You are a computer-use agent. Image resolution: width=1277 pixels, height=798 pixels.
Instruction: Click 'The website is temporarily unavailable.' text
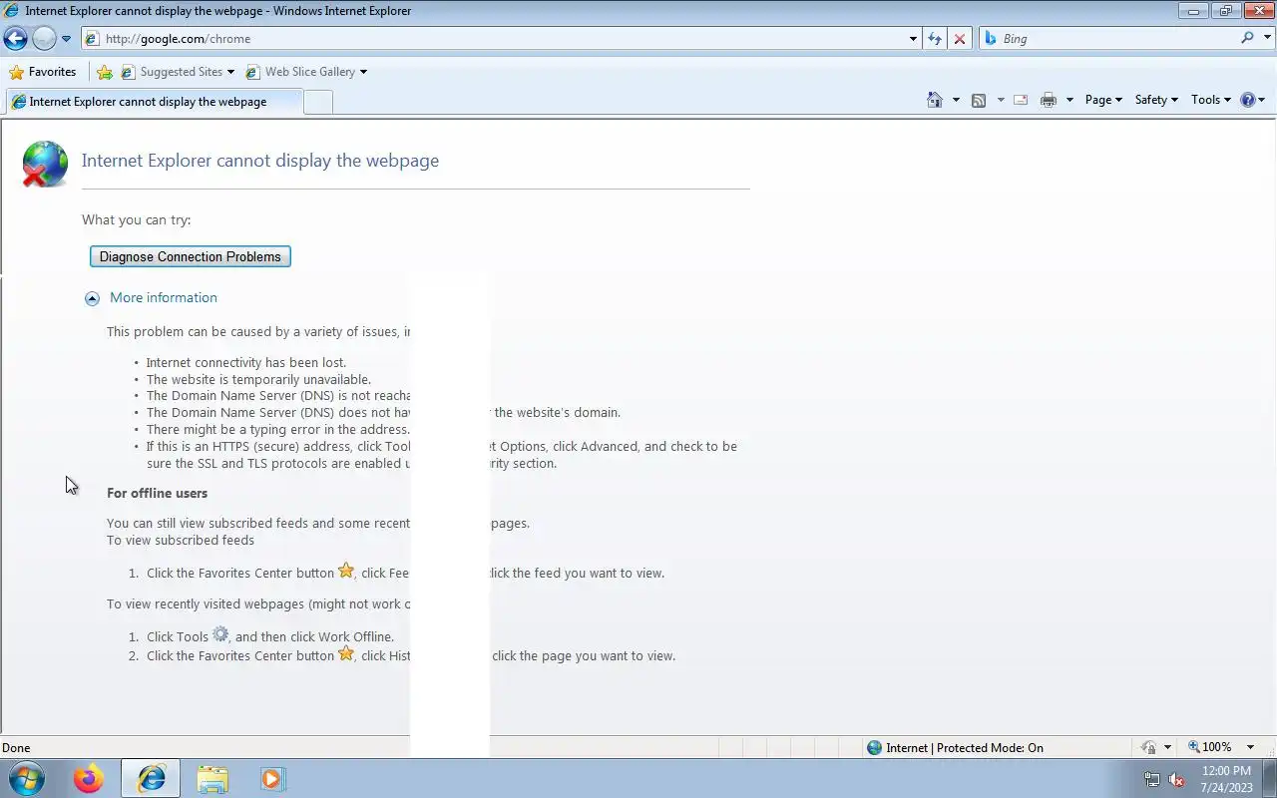pos(258,379)
